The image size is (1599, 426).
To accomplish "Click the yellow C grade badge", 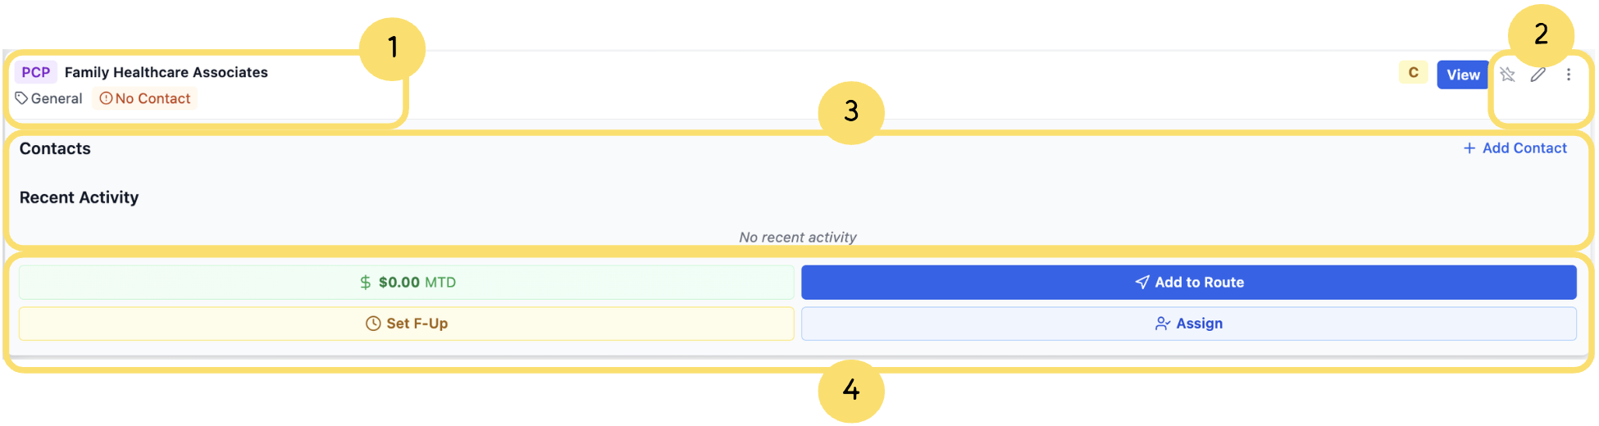I will tap(1413, 73).
